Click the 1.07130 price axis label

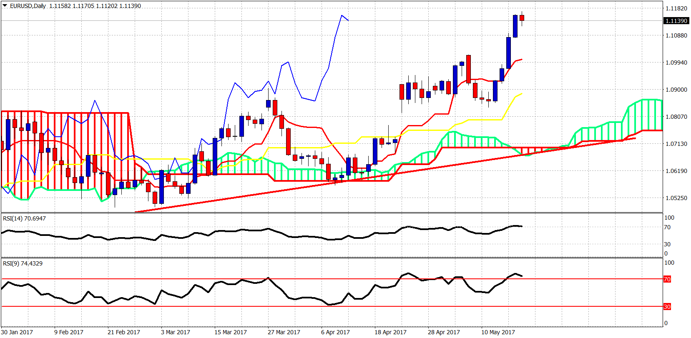[x=676, y=144]
